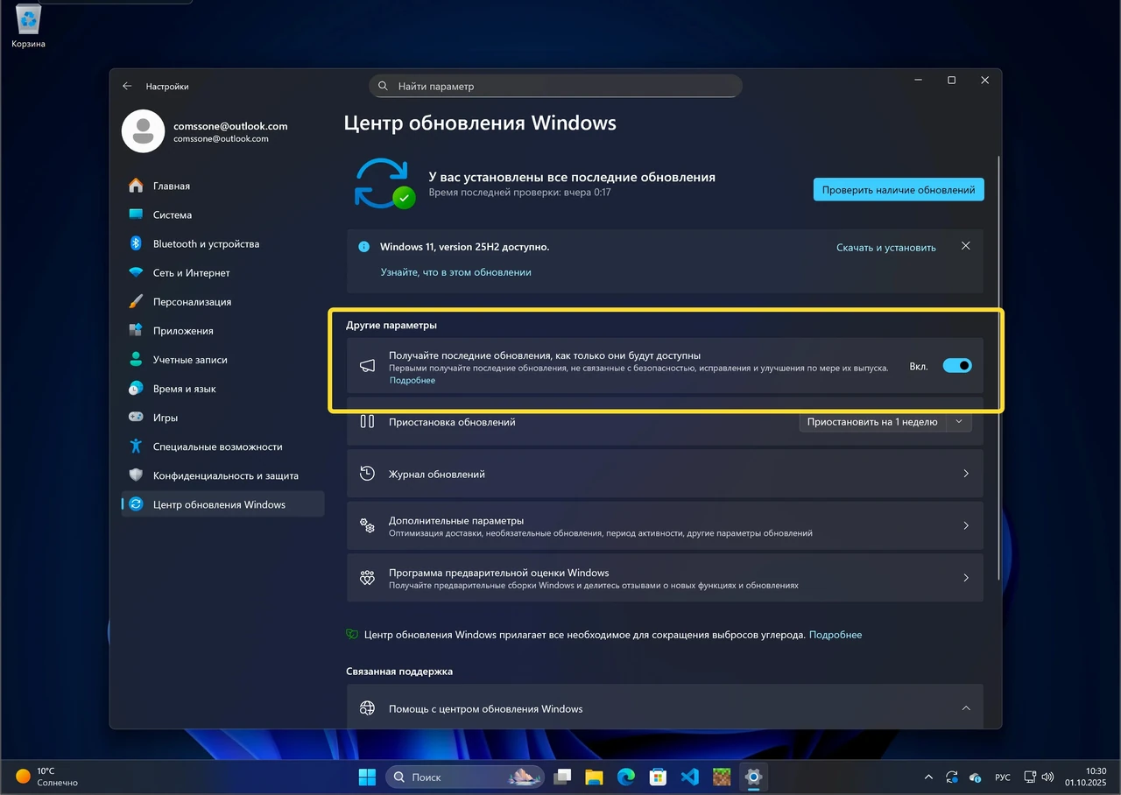Click the big update status sync icon
This screenshot has width=1121, height=795.
[384, 182]
